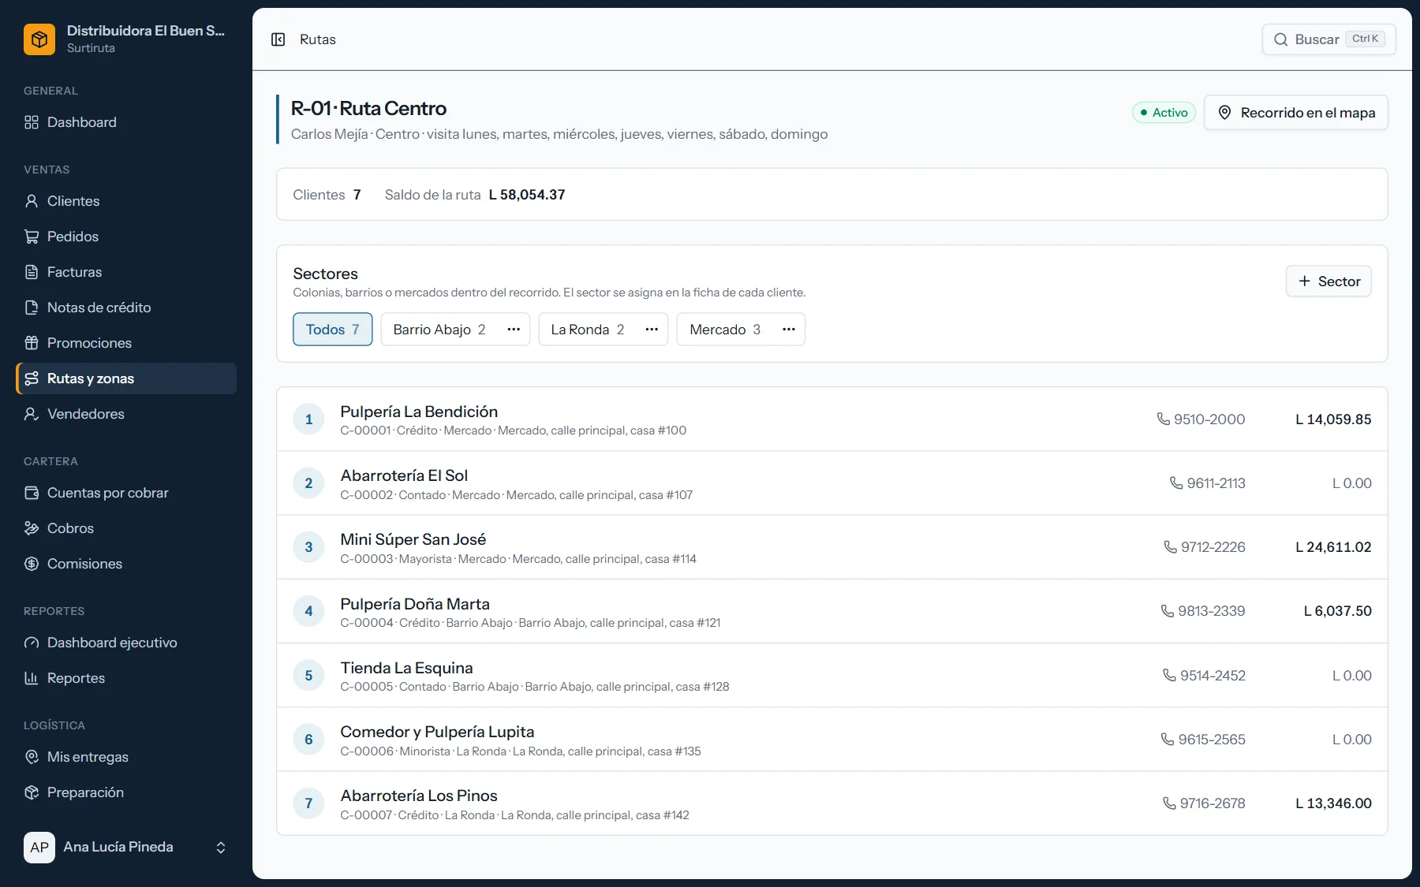Click the Rutas breadcrumb title
Image resolution: width=1420 pixels, height=887 pixels.
(318, 39)
